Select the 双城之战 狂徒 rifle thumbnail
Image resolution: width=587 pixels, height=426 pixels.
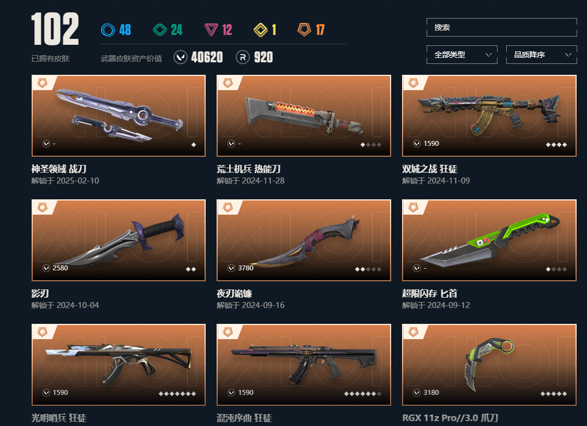(x=489, y=116)
